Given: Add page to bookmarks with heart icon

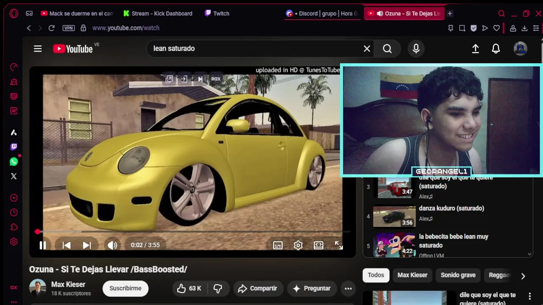Looking at the screenshot, I should pyautogui.click(x=496, y=28).
